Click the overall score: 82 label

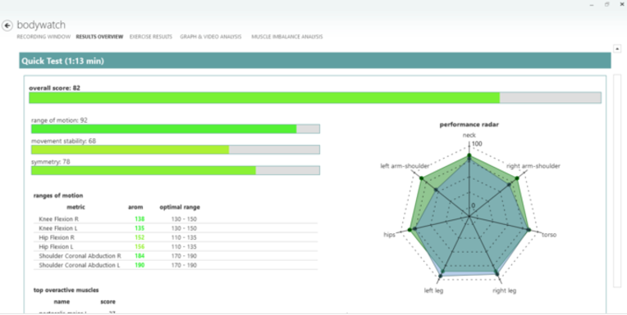(x=54, y=88)
